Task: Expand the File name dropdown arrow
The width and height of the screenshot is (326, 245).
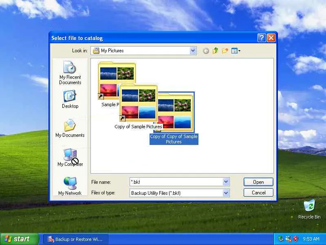Action: tap(226, 182)
